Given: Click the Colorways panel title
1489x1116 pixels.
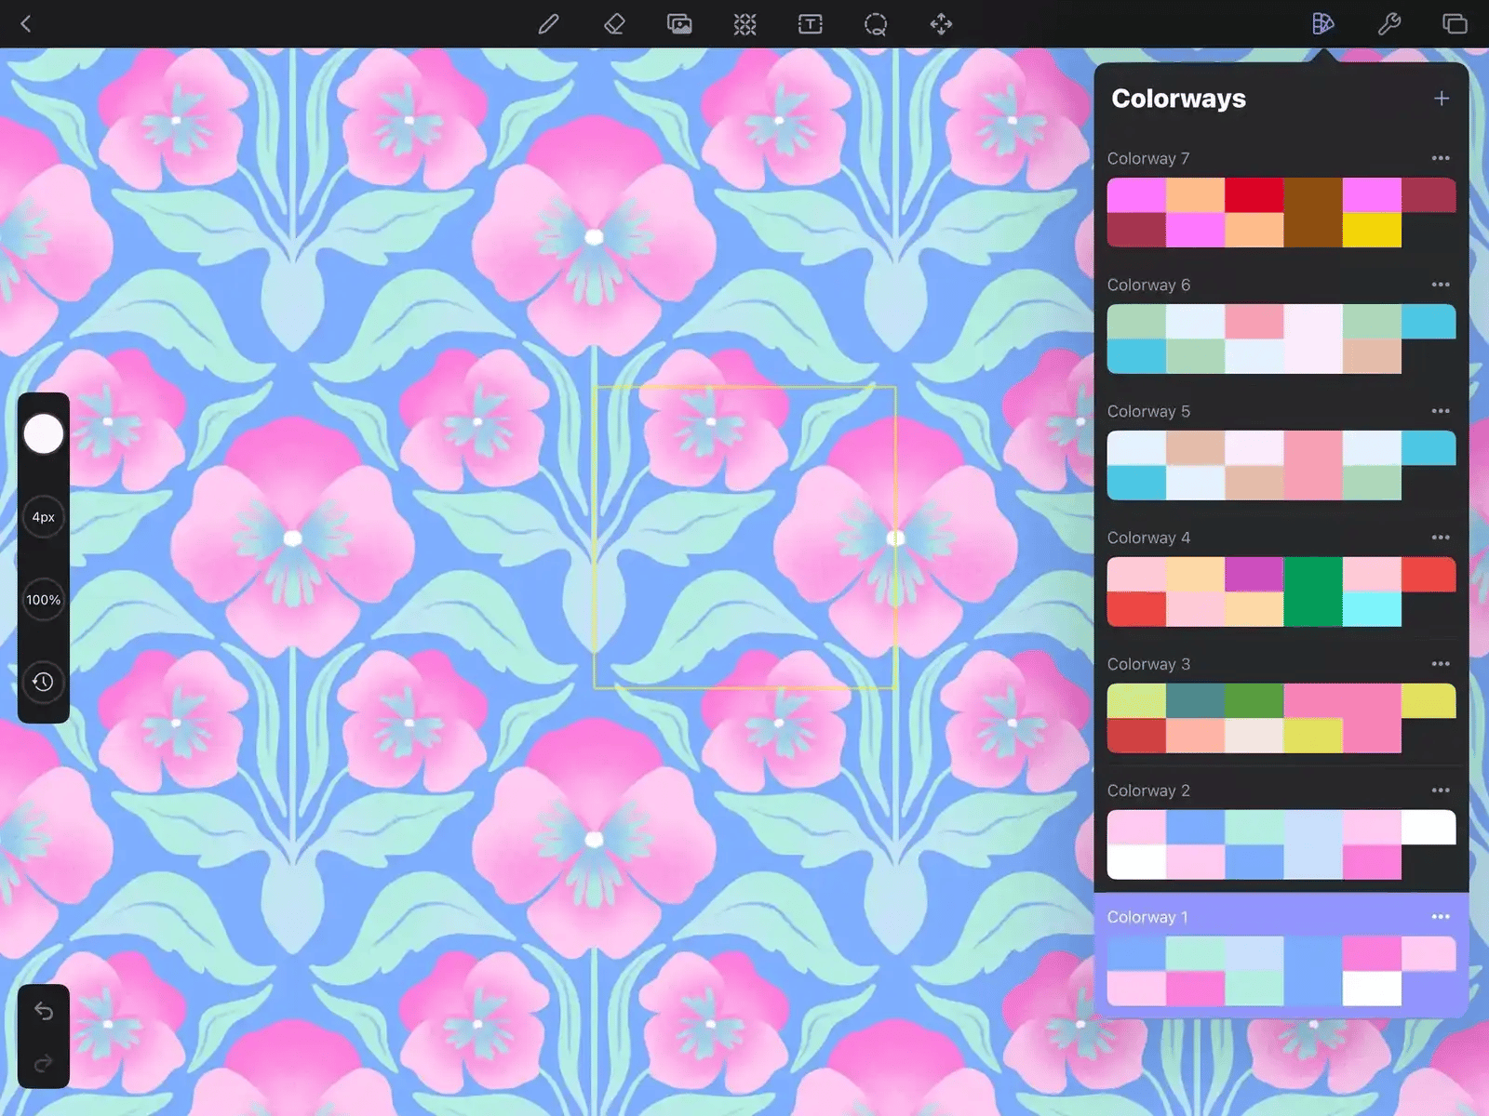Looking at the screenshot, I should point(1178,99).
